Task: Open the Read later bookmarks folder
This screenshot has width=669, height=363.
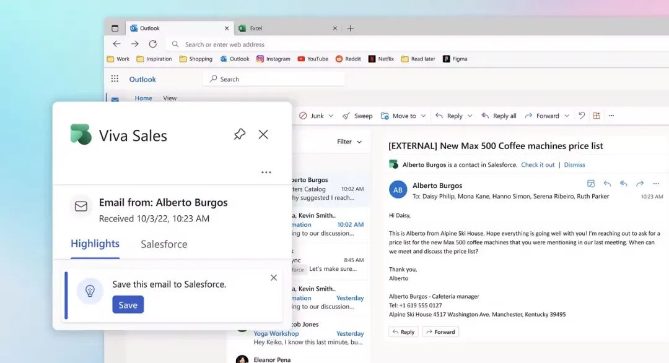Action: [418, 59]
